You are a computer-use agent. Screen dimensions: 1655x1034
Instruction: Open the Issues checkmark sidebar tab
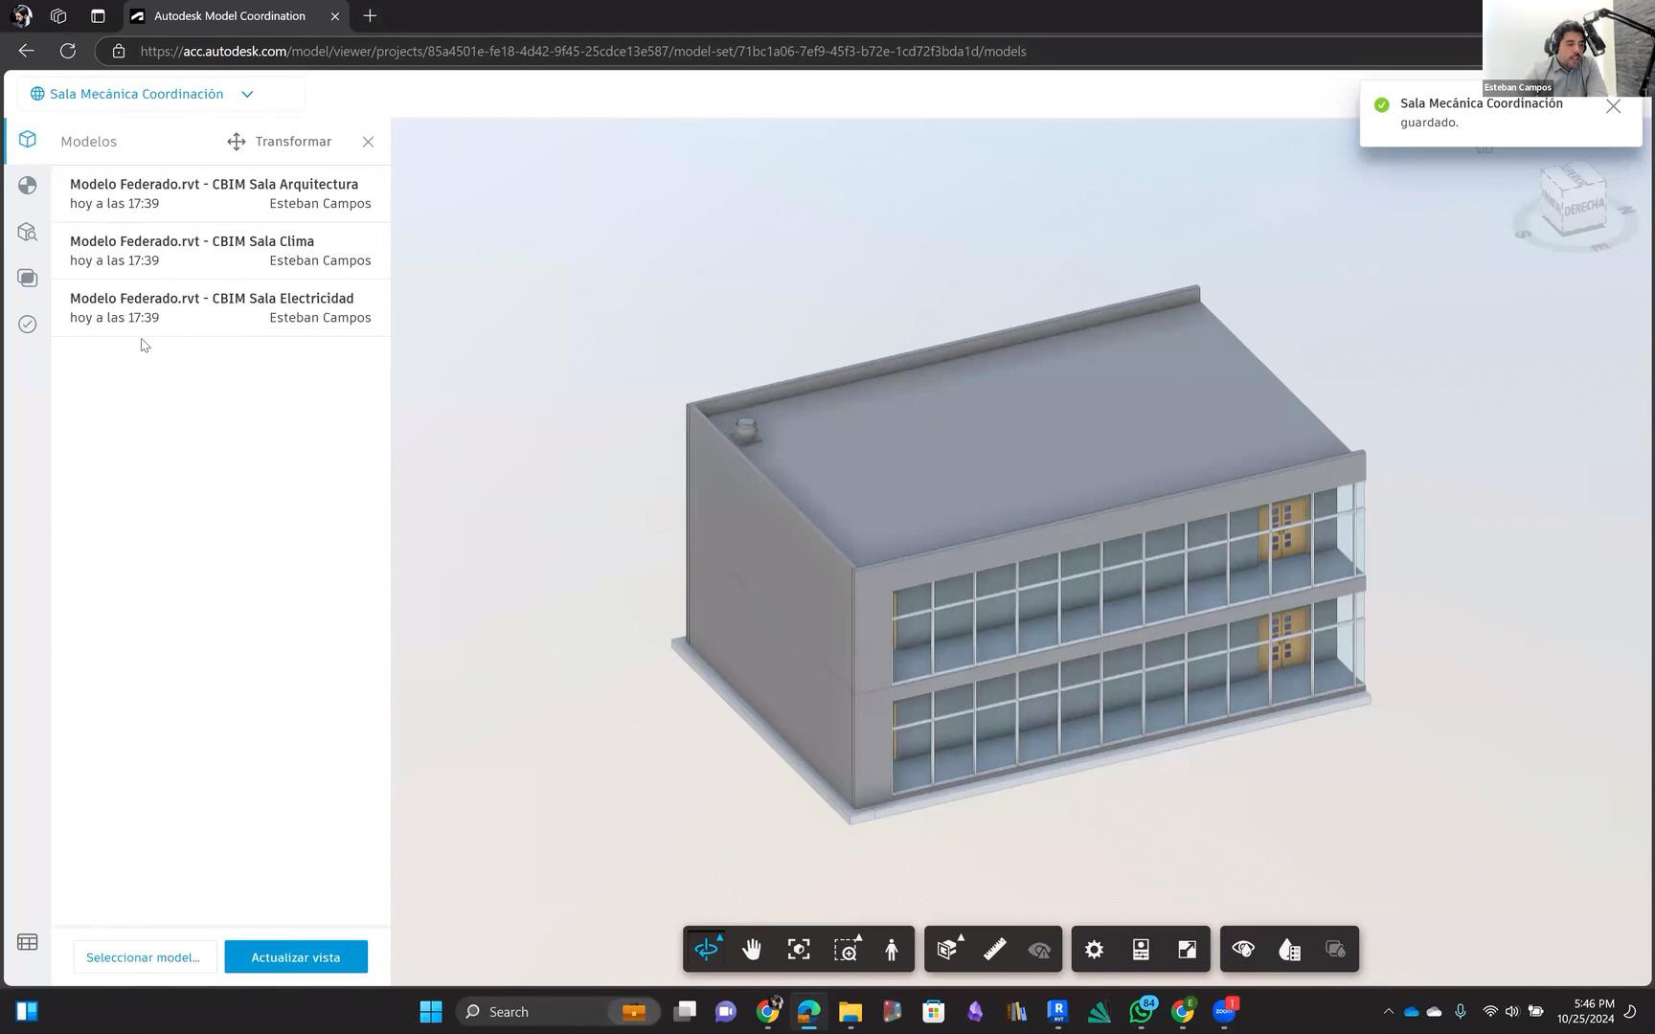(28, 325)
